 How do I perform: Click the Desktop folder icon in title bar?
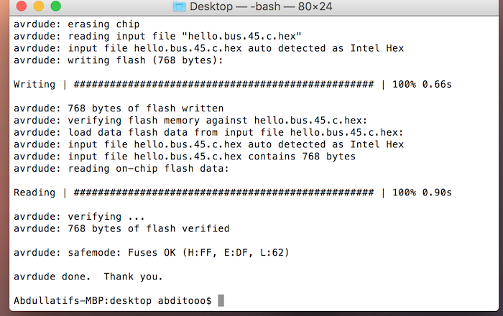tap(180, 6)
